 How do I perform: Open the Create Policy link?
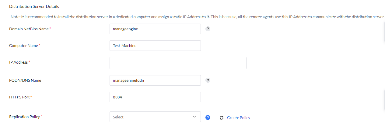click(x=239, y=118)
